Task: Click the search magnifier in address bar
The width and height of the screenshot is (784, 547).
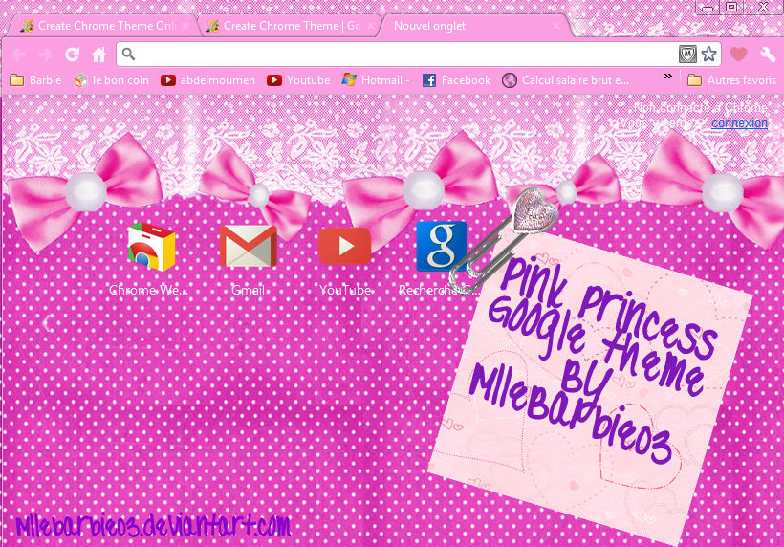Action: tap(128, 54)
